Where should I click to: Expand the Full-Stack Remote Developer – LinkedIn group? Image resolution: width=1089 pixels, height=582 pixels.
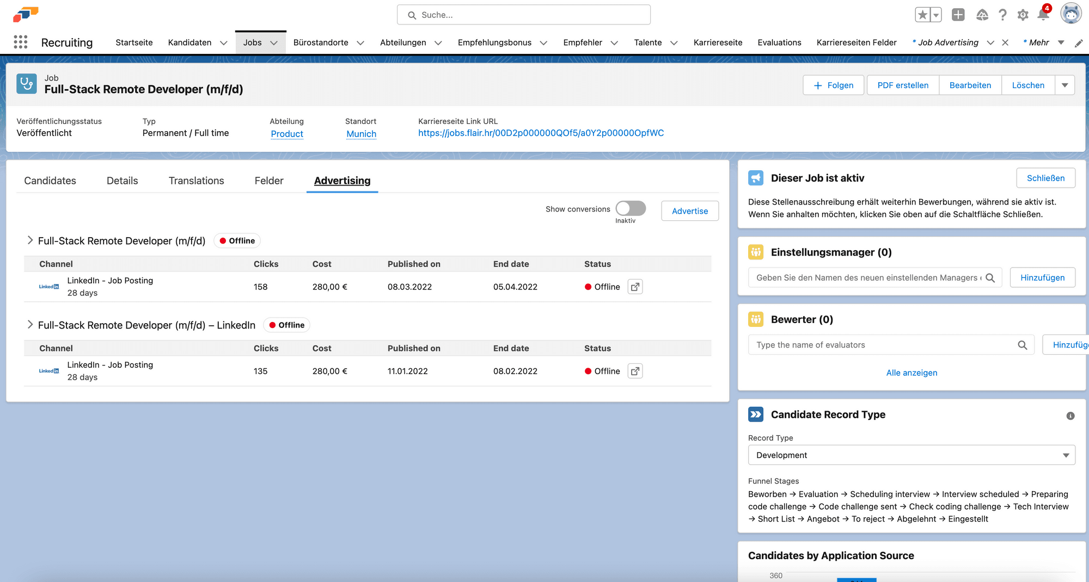tap(30, 325)
